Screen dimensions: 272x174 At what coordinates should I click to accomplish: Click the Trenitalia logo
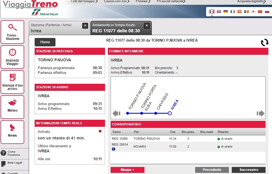pos(45,13)
